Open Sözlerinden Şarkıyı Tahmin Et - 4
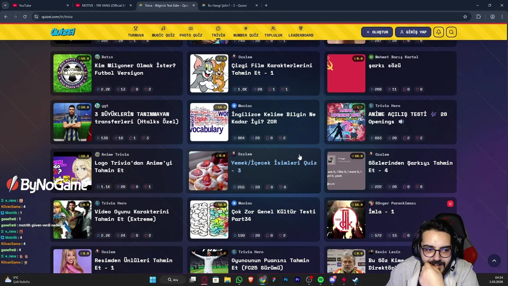This screenshot has width=508, height=286. (410, 166)
